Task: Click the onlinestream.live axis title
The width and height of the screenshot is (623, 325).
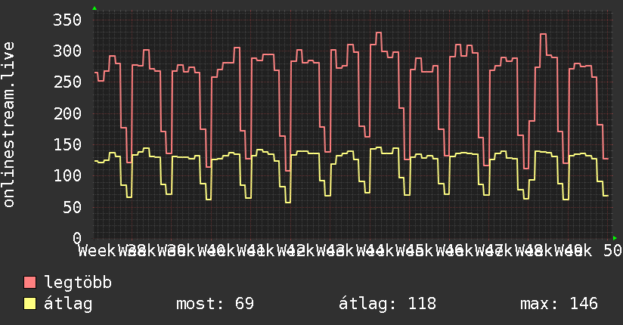Action: [8, 125]
